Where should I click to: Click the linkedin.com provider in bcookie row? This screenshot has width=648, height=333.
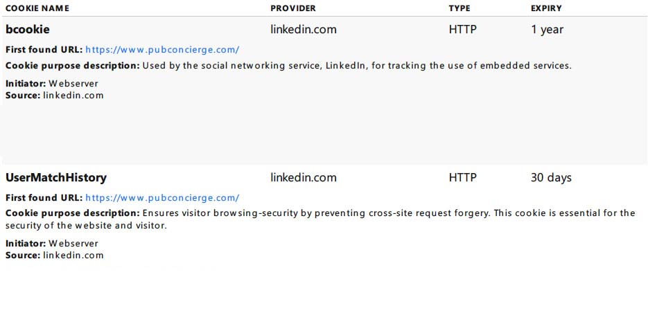[x=304, y=29]
